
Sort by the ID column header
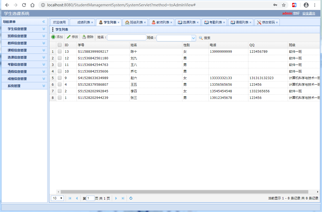coord(70,45)
